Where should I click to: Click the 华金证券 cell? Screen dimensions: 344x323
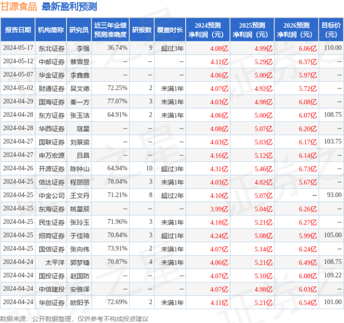tap(52, 75)
